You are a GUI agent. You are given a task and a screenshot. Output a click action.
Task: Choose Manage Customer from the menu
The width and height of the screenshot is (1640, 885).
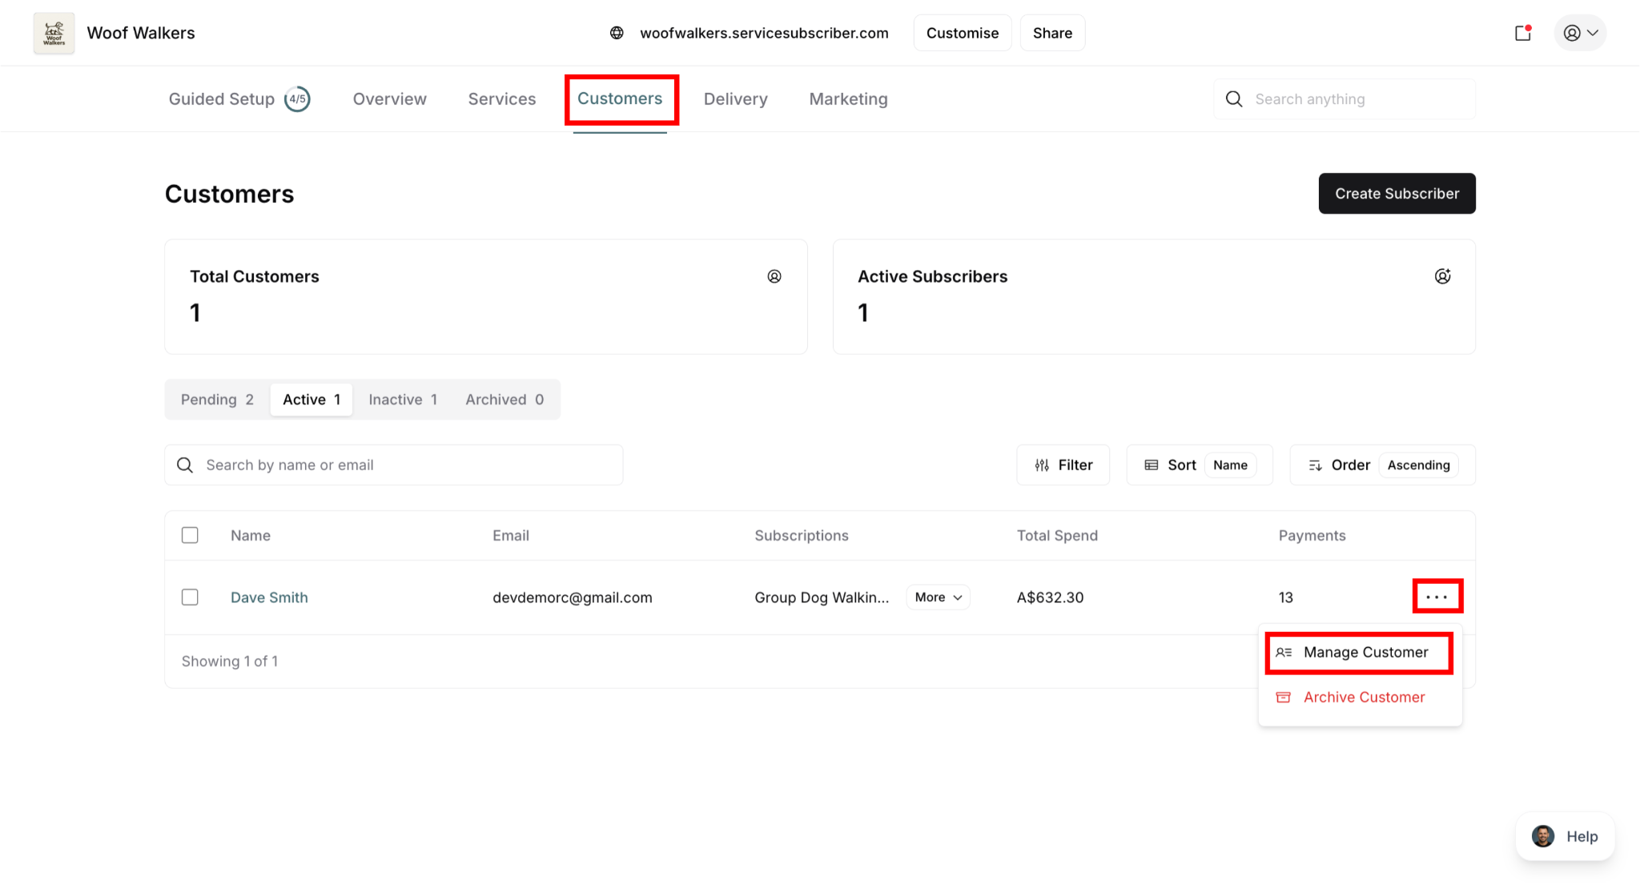point(1365,653)
